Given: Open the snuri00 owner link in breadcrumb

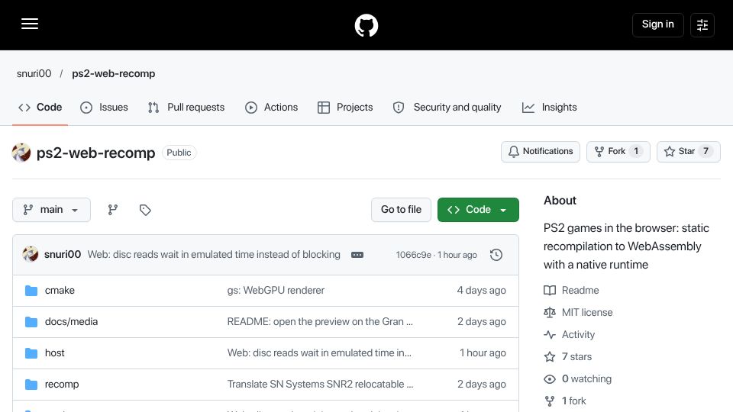Looking at the screenshot, I should (x=34, y=73).
